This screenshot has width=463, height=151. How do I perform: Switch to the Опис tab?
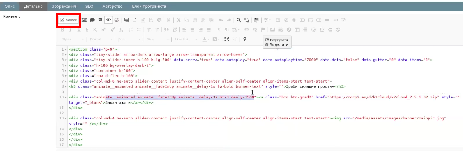point(10,6)
